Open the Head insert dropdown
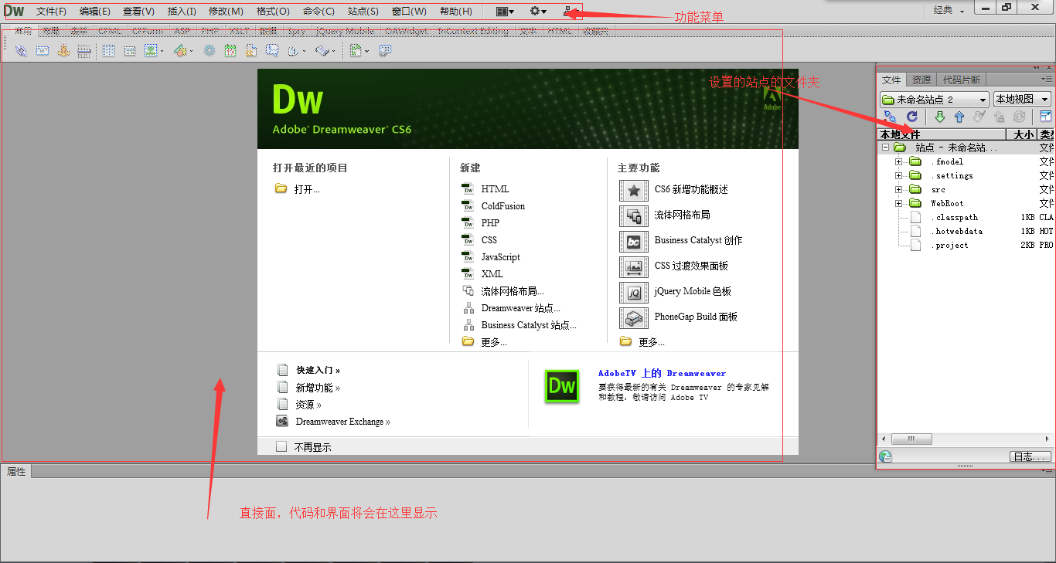 pyautogui.click(x=297, y=51)
